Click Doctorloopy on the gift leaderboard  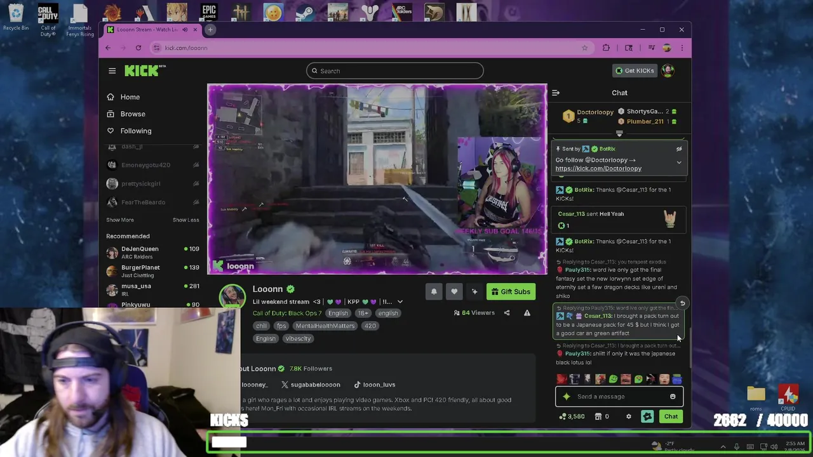(595, 112)
